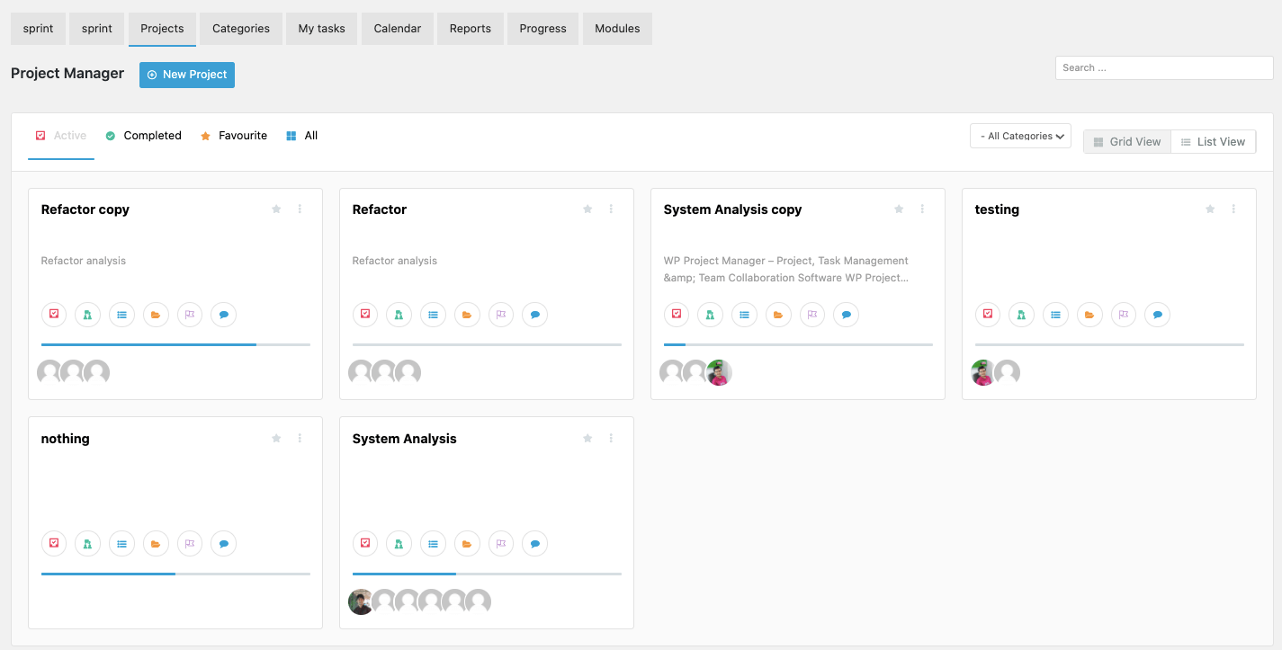Star the System Analysis copy project
The height and width of the screenshot is (650, 1282).
898,209
